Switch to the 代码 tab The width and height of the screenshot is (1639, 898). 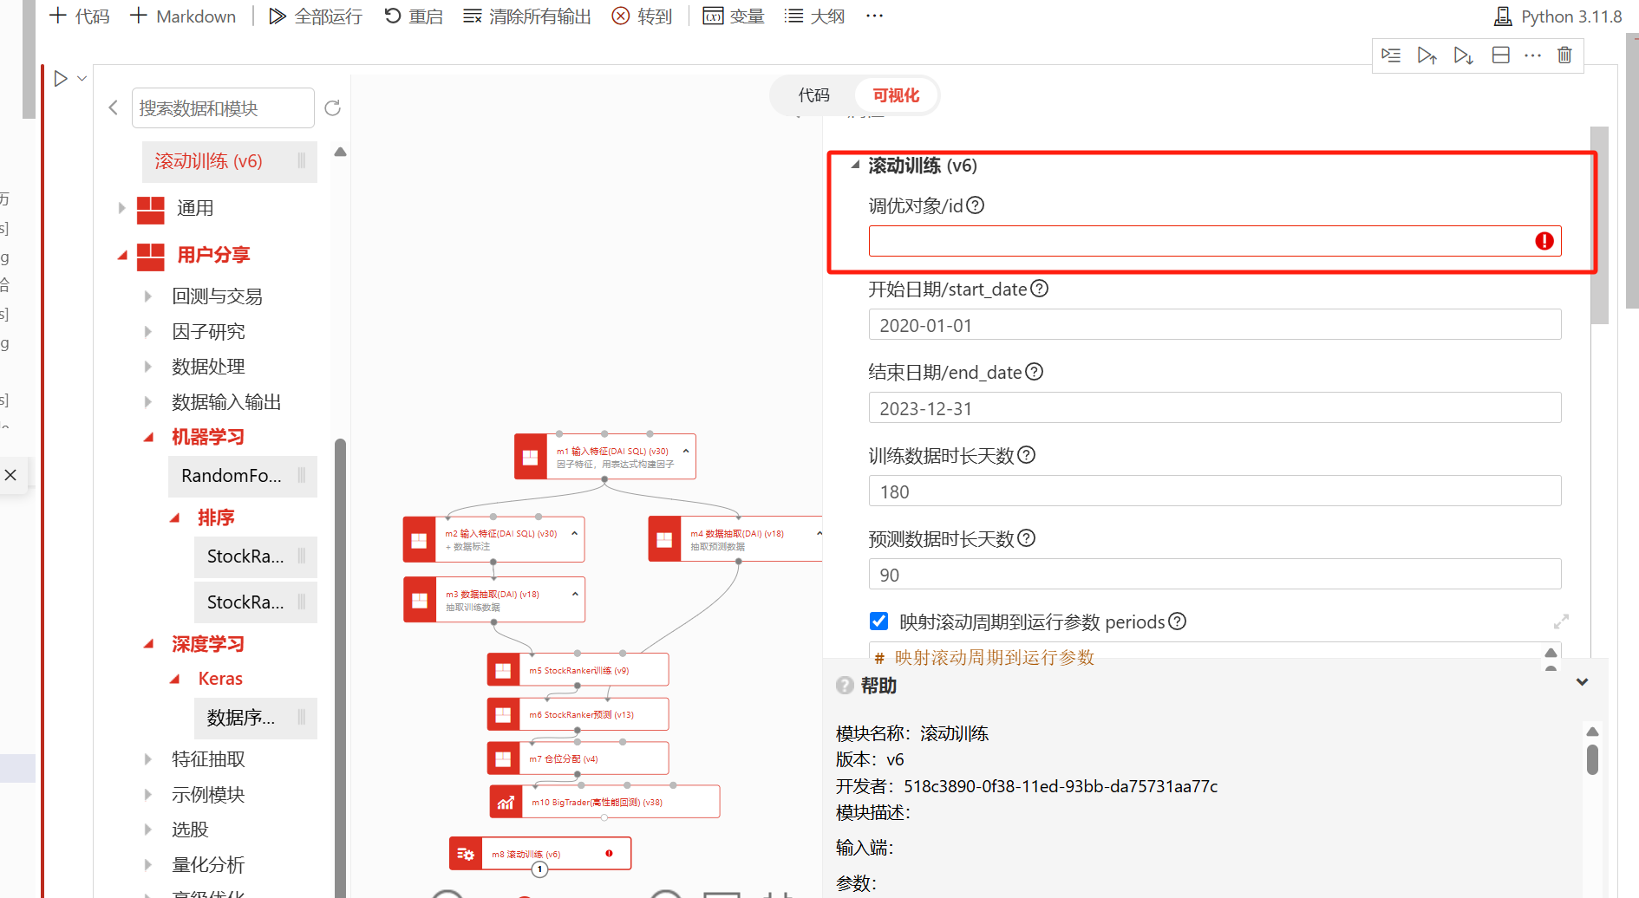tap(813, 95)
